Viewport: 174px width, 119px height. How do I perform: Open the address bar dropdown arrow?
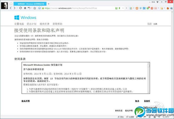[x=123, y=8]
